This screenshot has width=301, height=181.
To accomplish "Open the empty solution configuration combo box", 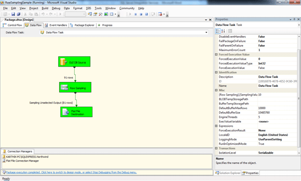I will pos(75,14).
